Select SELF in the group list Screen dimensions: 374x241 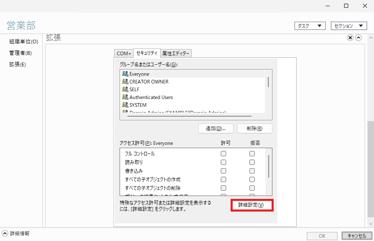click(x=193, y=89)
